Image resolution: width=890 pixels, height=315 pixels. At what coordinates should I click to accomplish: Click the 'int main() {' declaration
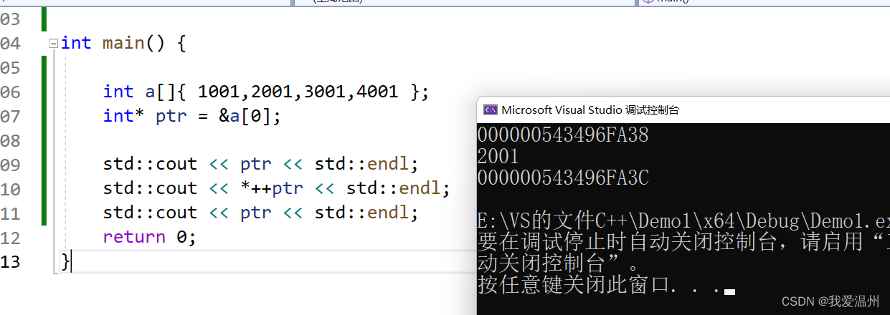click(x=123, y=44)
